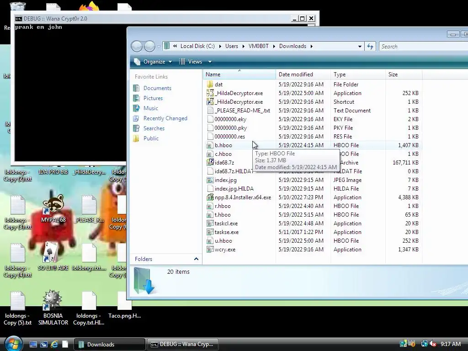
Task: Select index.jpg image icon
Action: pyautogui.click(x=210, y=180)
